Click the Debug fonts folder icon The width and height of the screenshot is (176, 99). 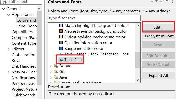coord(56,66)
